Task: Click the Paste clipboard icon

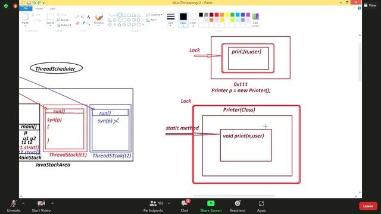Action: point(25,17)
